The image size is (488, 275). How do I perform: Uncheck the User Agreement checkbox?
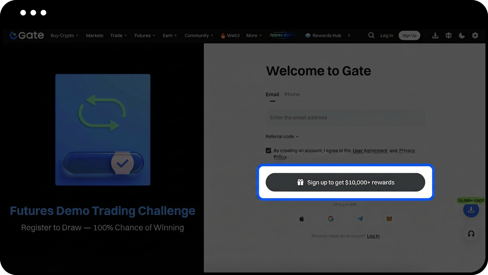coord(268,151)
